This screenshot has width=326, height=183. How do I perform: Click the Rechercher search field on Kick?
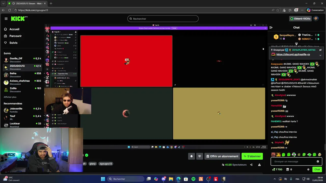(163, 19)
